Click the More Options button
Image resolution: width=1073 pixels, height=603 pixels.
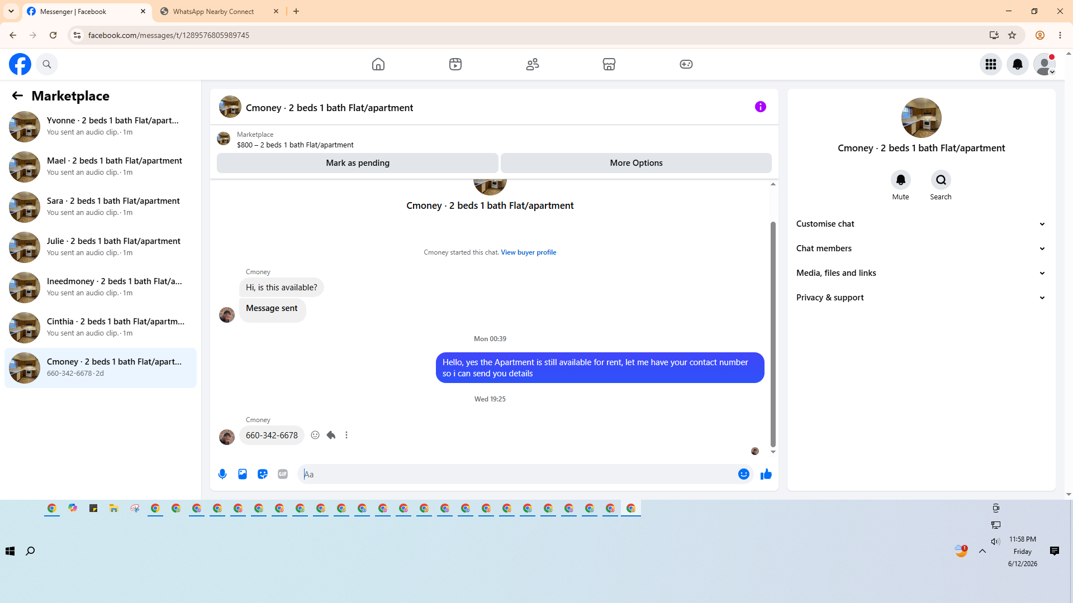pyautogui.click(x=636, y=163)
